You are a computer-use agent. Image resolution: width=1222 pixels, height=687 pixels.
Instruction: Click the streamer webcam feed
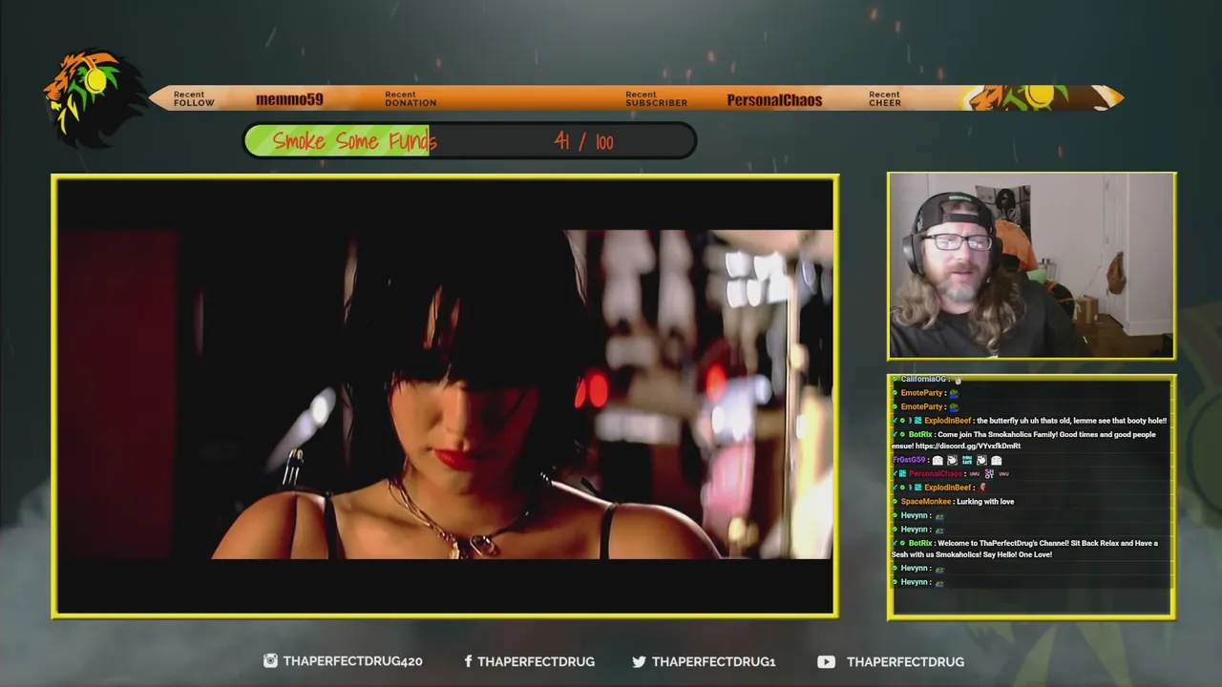1031,266
